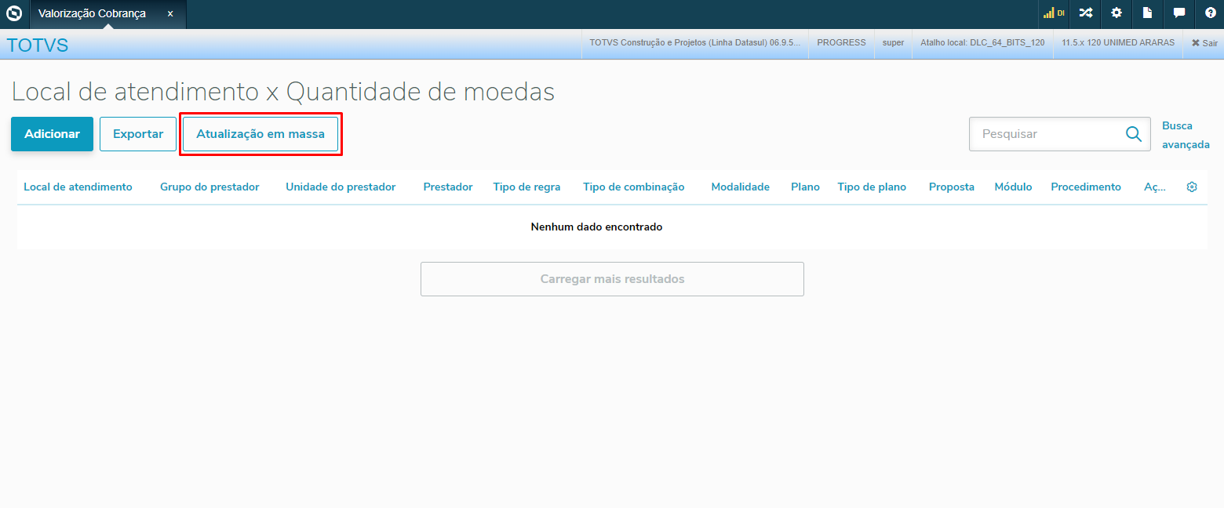Viewport: 1224px width, 508px height.
Task: Click the super user entry
Action: (x=893, y=43)
